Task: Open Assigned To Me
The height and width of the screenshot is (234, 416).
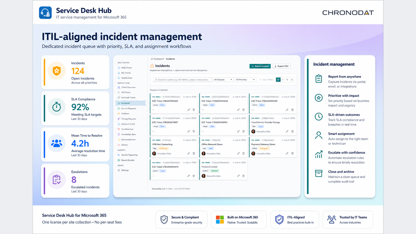Action: pyautogui.click(x=126, y=124)
